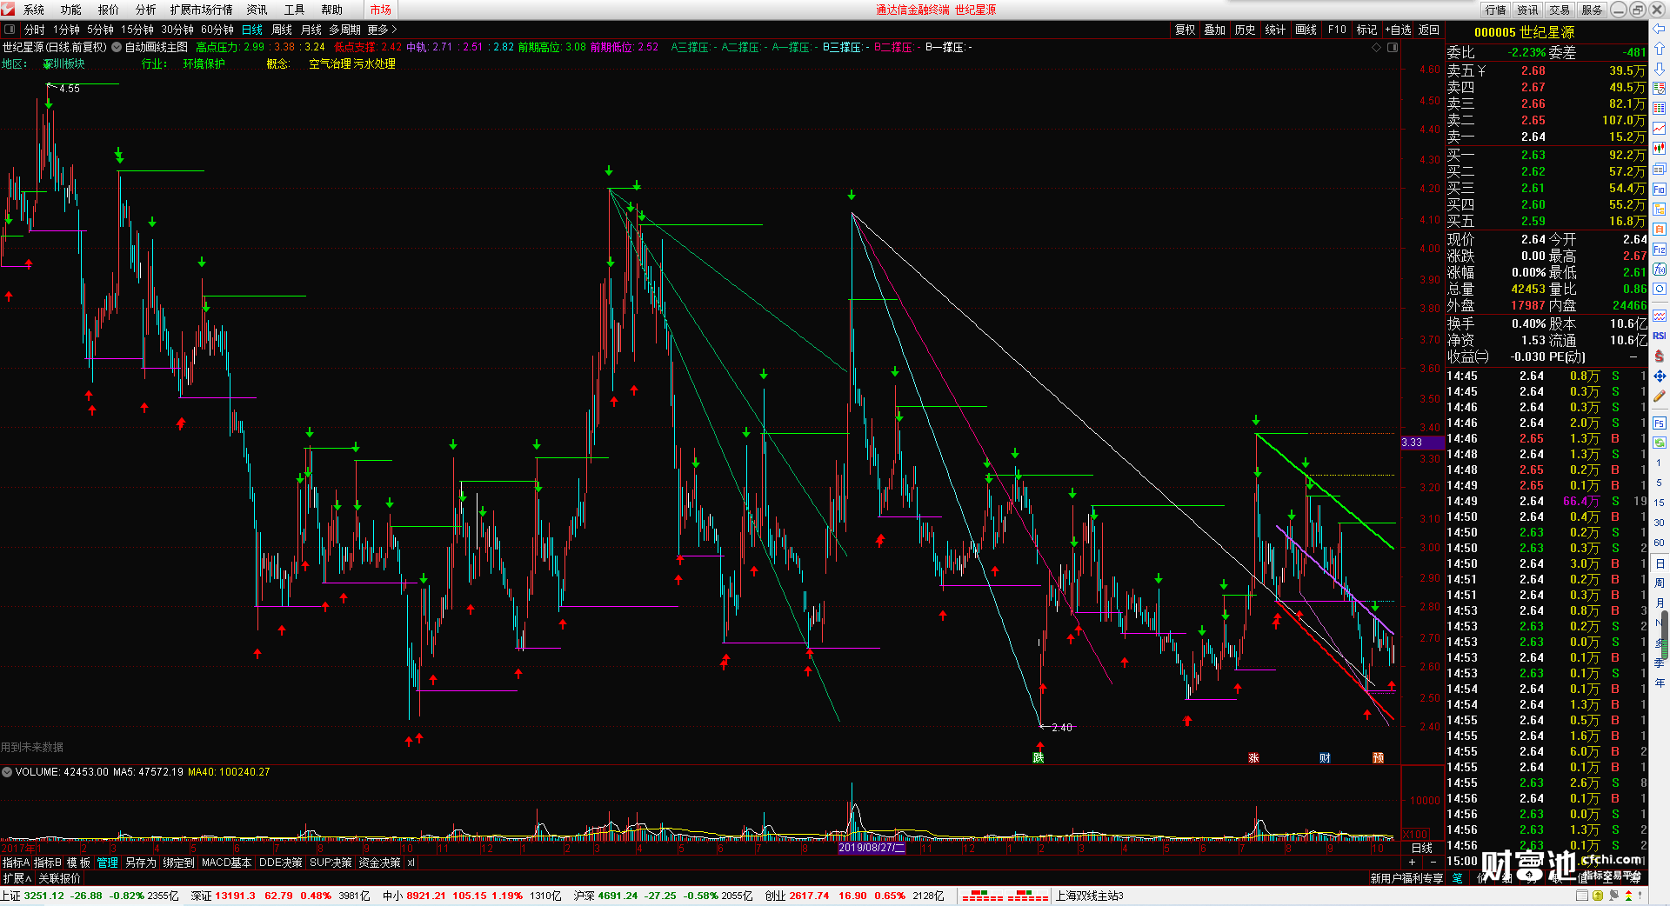The image size is (1670, 906).
Task: Click the green refresh sidebar icon
Action: pyautogui.click(x=1660, y=443)
